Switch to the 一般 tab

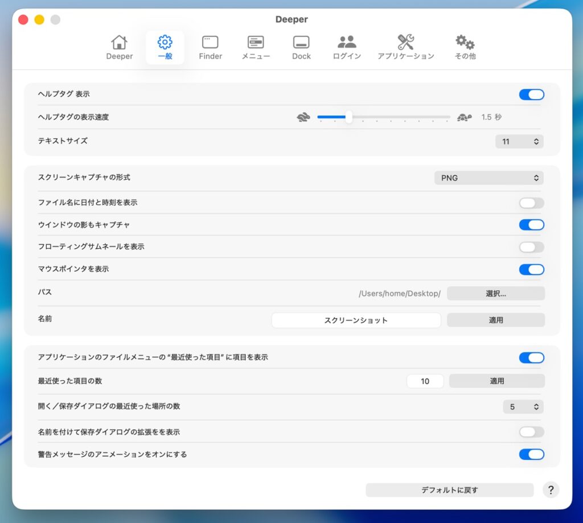pyautogui.click(x=165, y=47)
